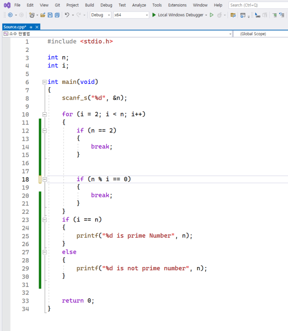This screenshot has width=288, height=331.
Task: Undo the last edit
Action: click(x=67, y=15)
